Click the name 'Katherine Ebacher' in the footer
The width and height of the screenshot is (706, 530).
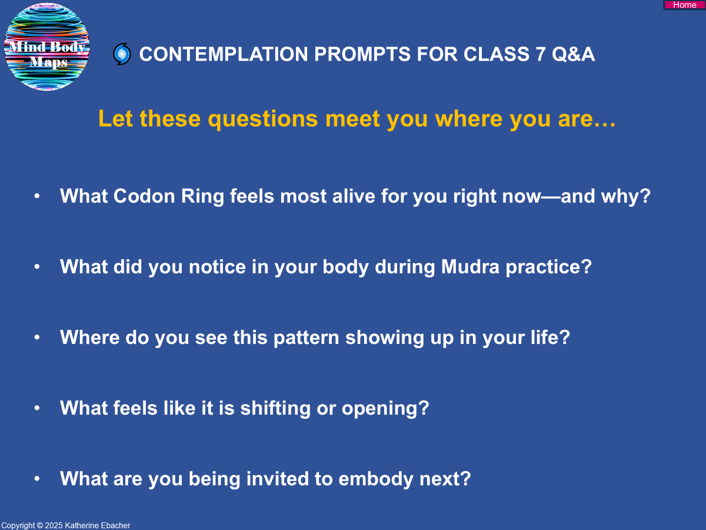100,525
